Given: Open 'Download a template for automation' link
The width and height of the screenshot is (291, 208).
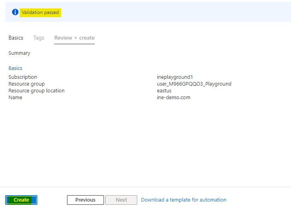Looking at the screenshot, I should point(183,200).
